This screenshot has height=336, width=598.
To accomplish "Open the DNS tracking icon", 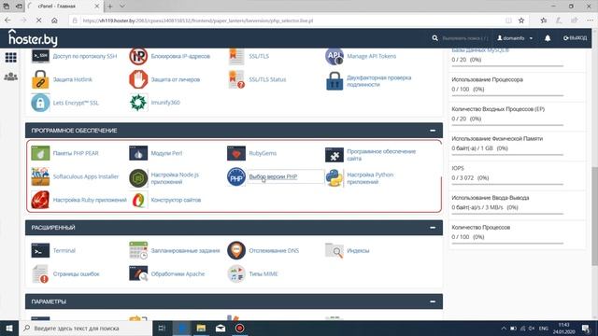I will 236,250.
